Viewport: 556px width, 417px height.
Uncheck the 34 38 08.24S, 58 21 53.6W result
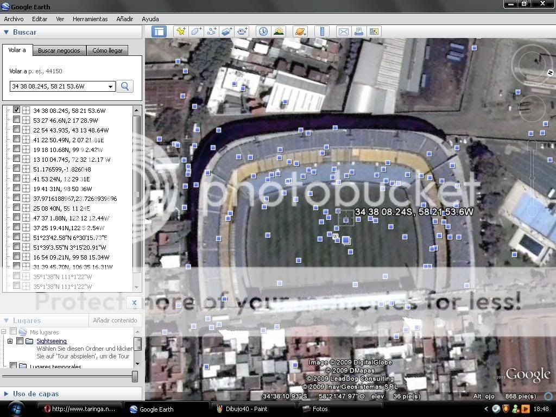(16, 110)
